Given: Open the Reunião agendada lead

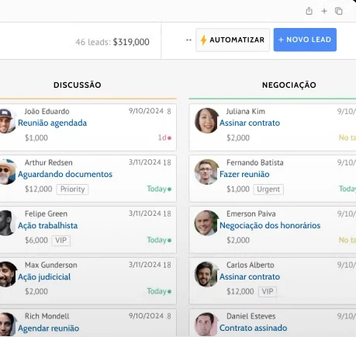Looking at the screenshot, I should coord(53,123).
